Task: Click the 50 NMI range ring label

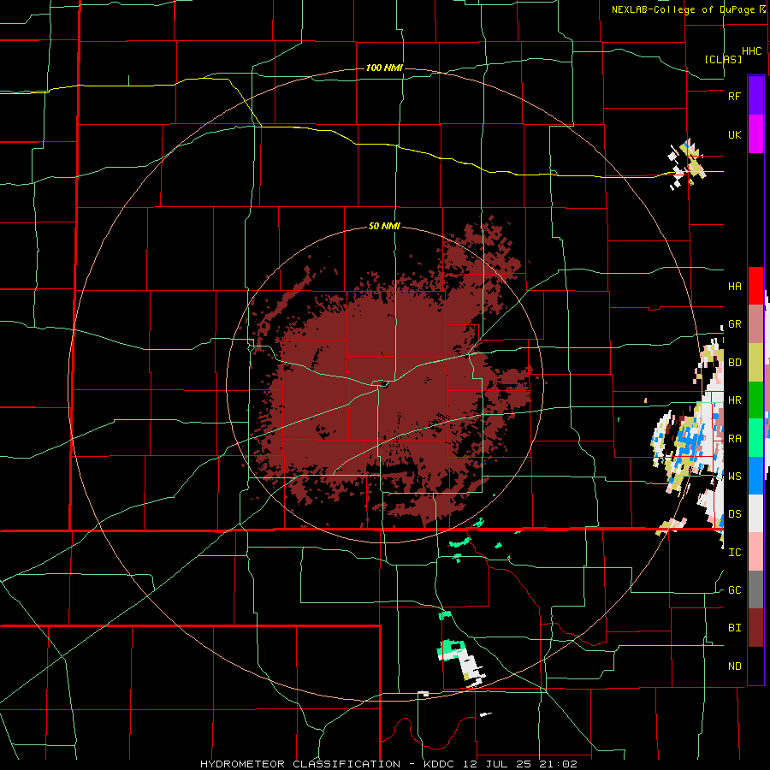Action: coord(384,227)
